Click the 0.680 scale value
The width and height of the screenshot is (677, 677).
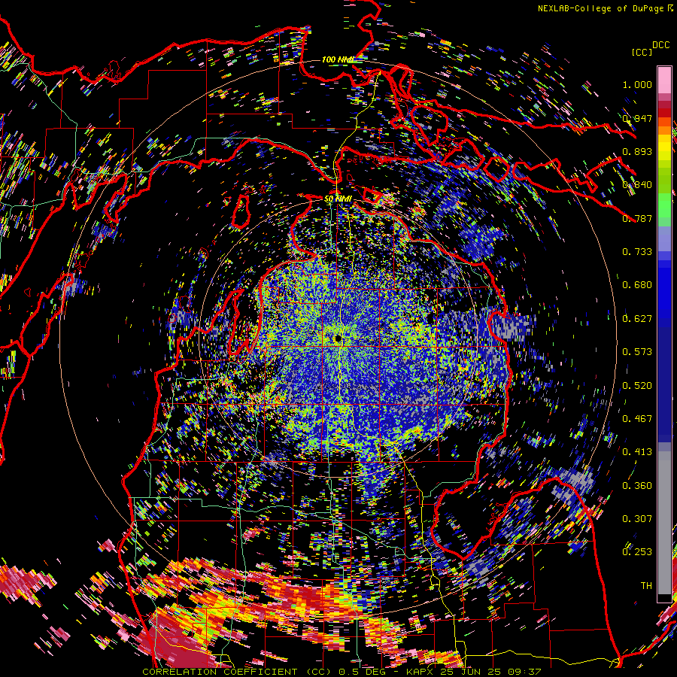(x=637, y=284)
